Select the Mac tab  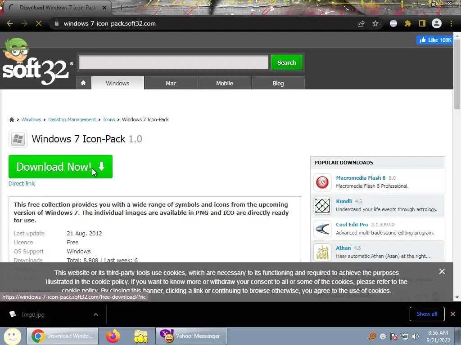[171, 83]
